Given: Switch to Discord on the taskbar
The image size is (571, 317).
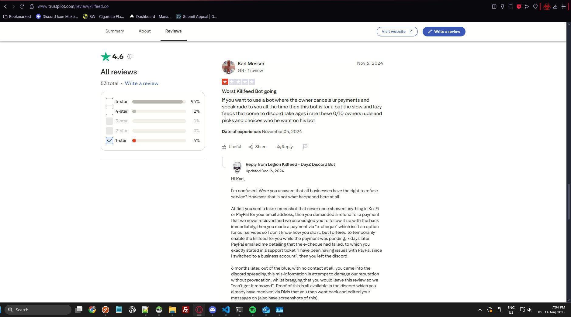Looking at the screenshot, I should click(213, 310).
